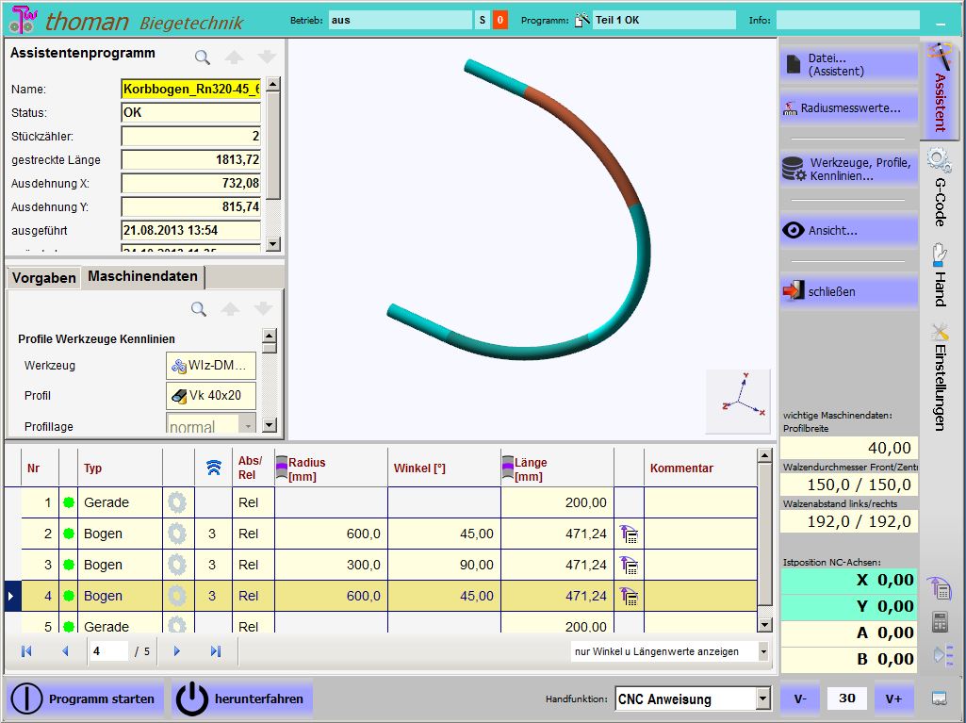Open the G-Code side tab
This screenshot has height=723, width=966.
940,189
